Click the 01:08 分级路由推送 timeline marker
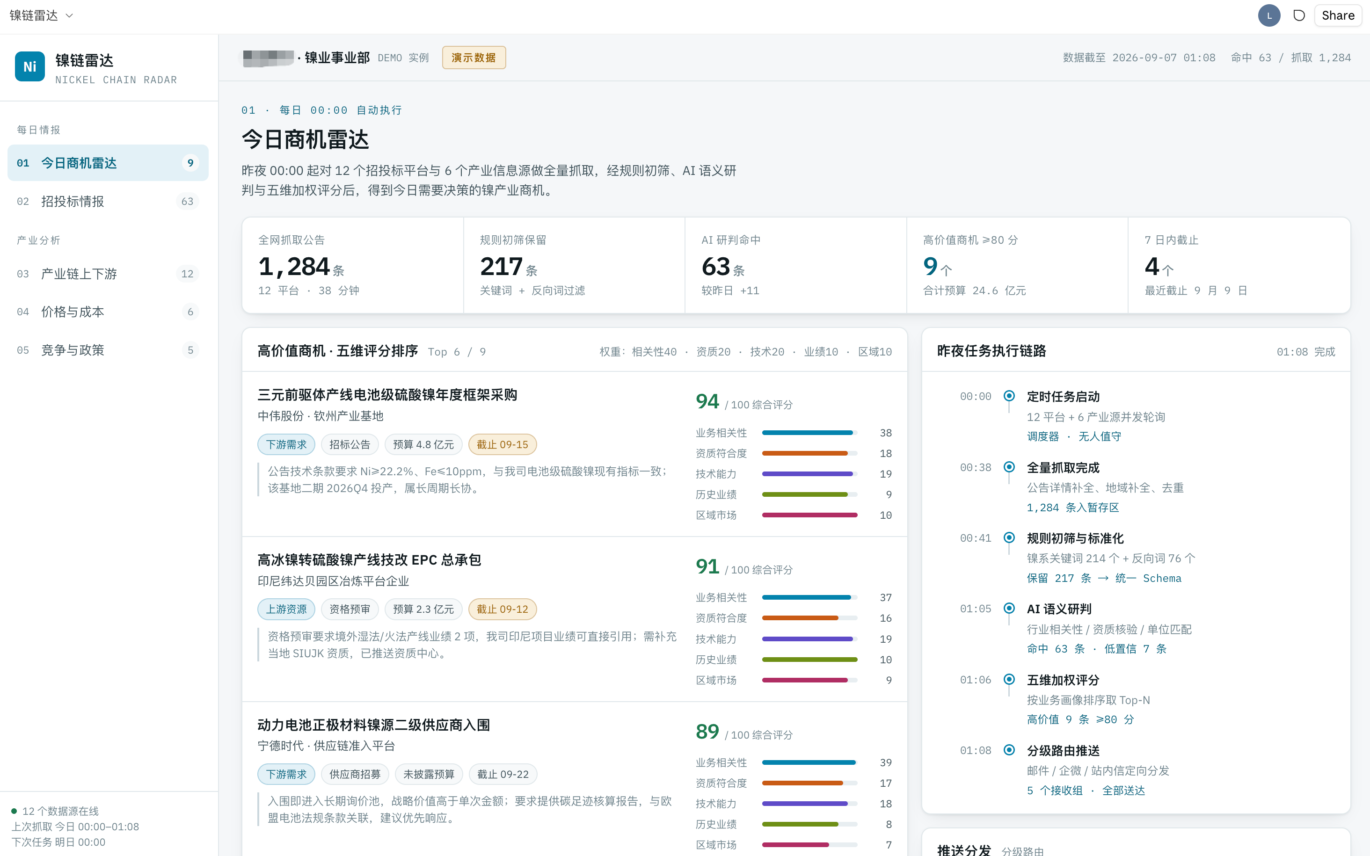The image size is (1370, 856). (1009, 750)
